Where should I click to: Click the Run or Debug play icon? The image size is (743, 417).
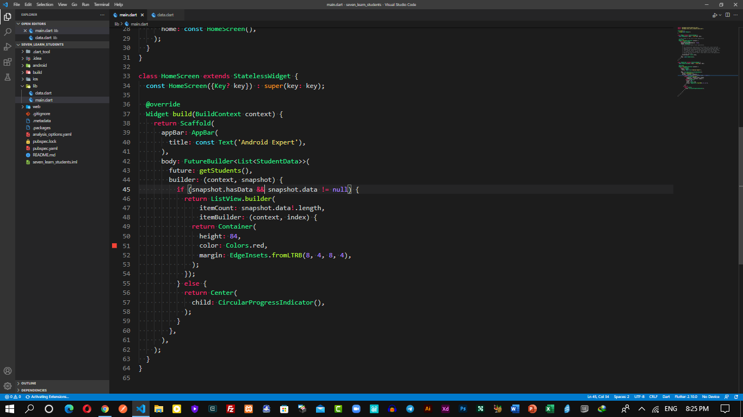[x=715, y=15]
